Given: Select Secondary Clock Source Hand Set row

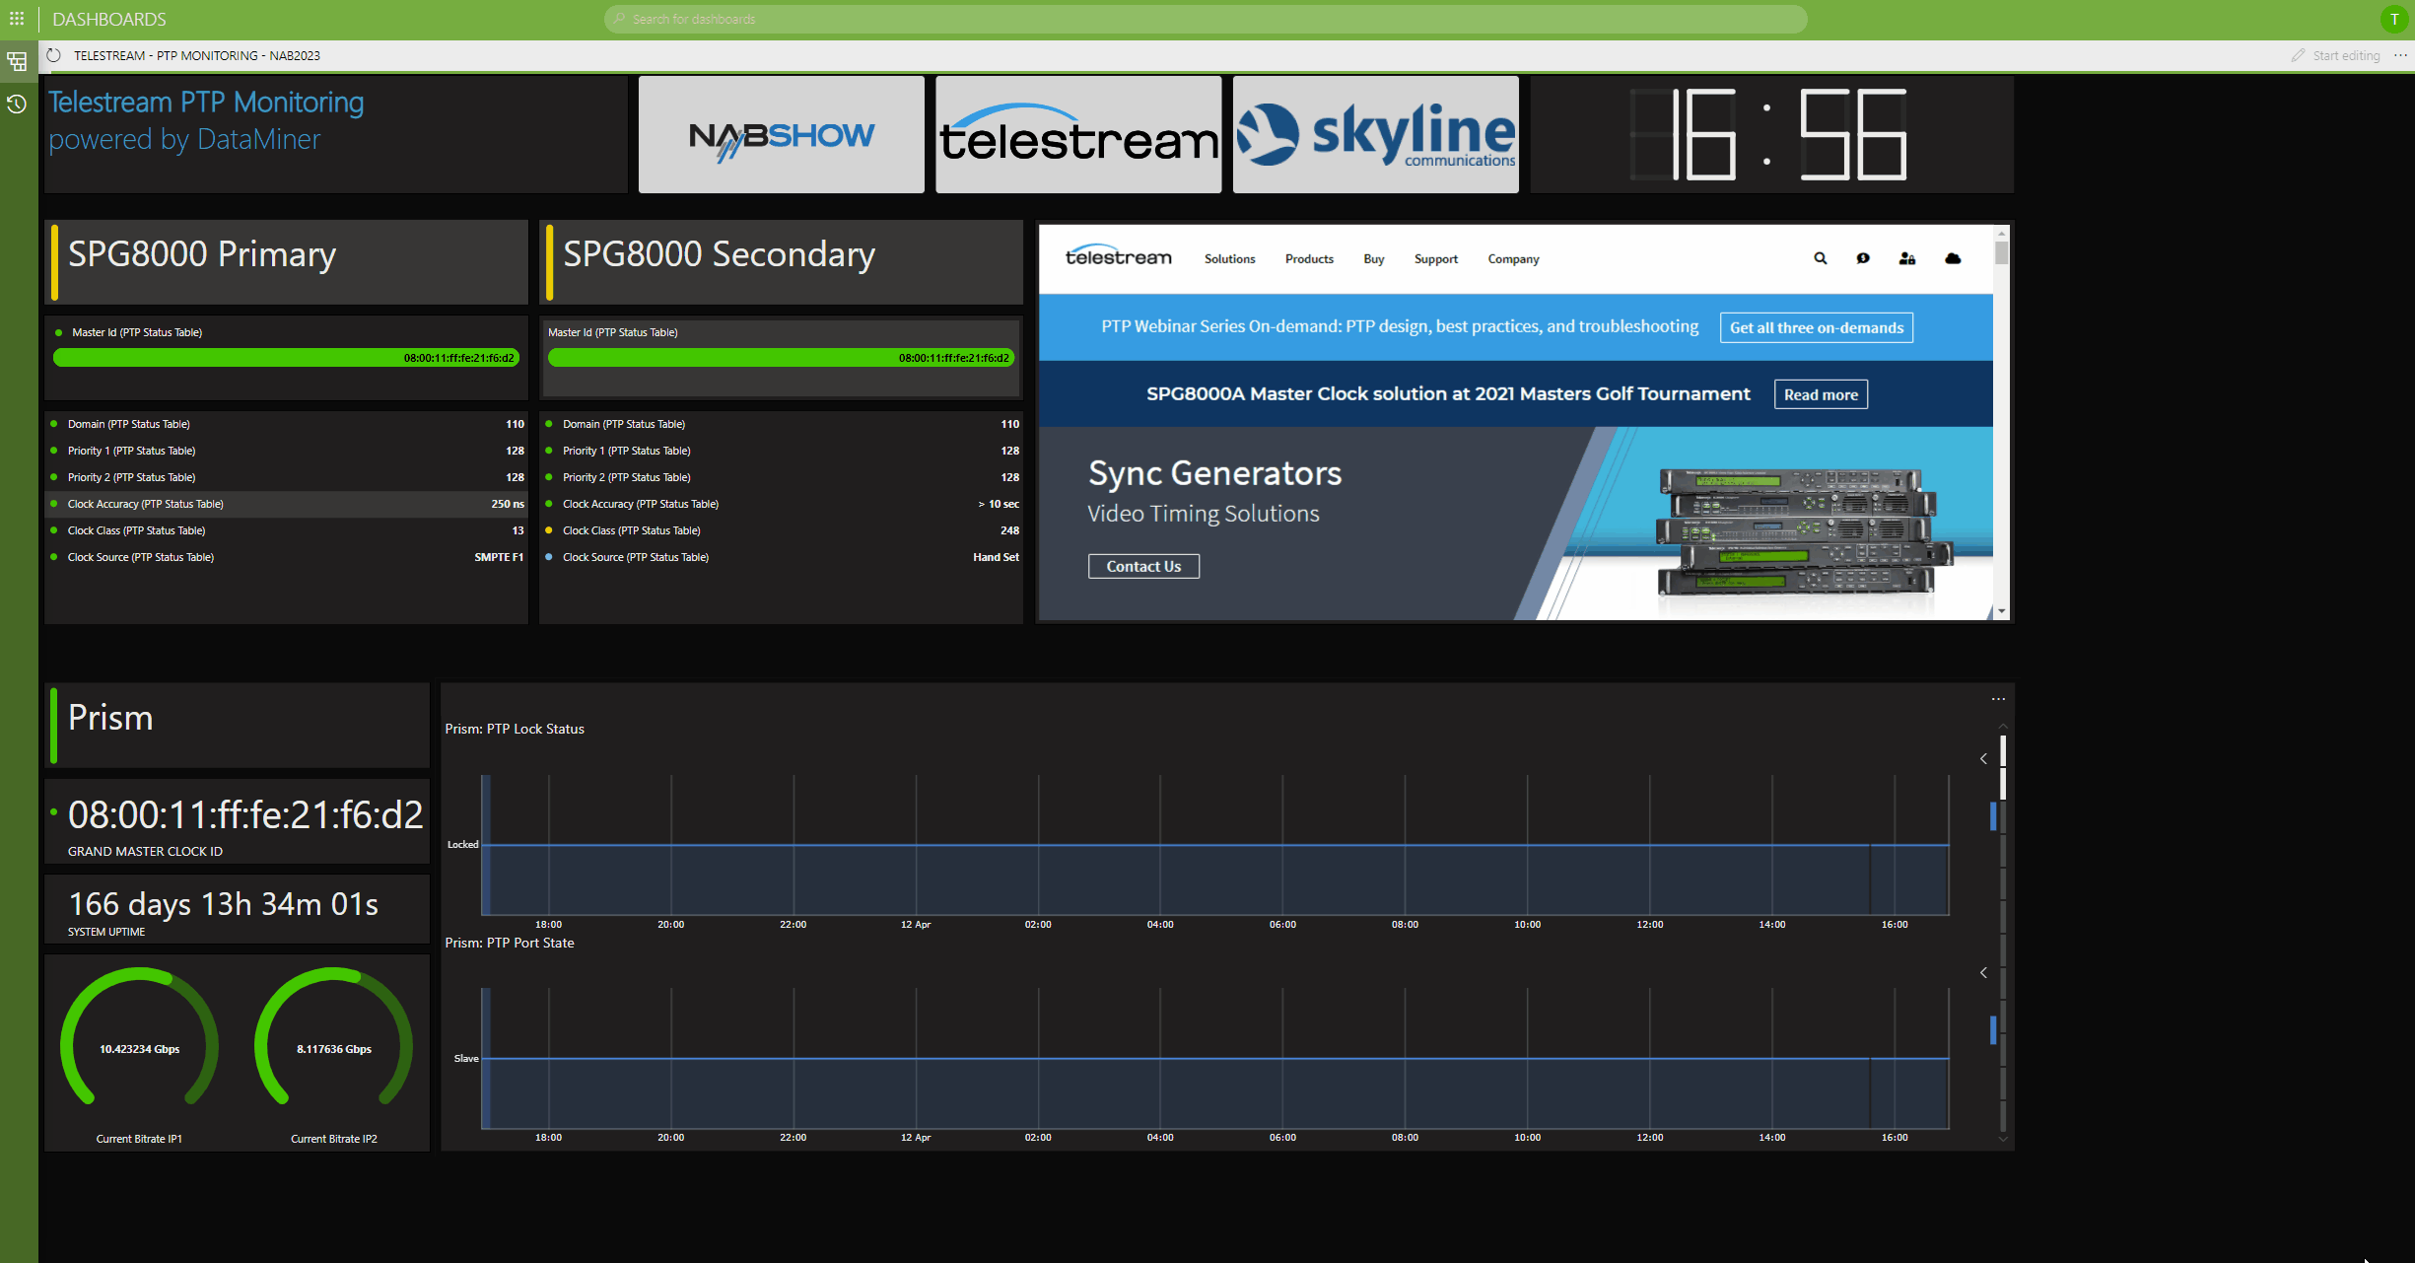Looking at the screenshot, I should tap(782, 557).
